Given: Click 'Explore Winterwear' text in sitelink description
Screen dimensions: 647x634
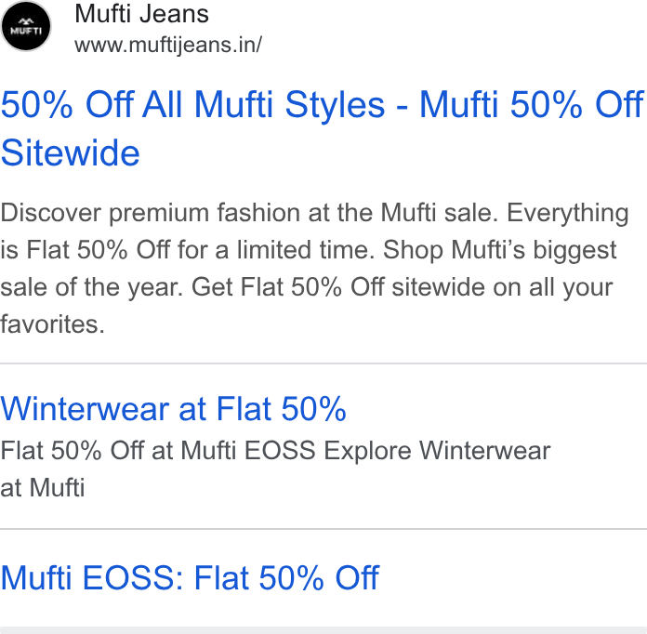Looking at the screenshot, I should point(437,450).
